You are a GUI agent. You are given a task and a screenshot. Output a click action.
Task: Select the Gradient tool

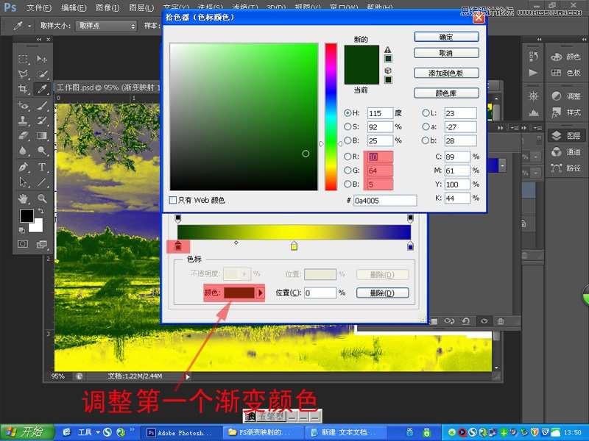click(42, 135)
